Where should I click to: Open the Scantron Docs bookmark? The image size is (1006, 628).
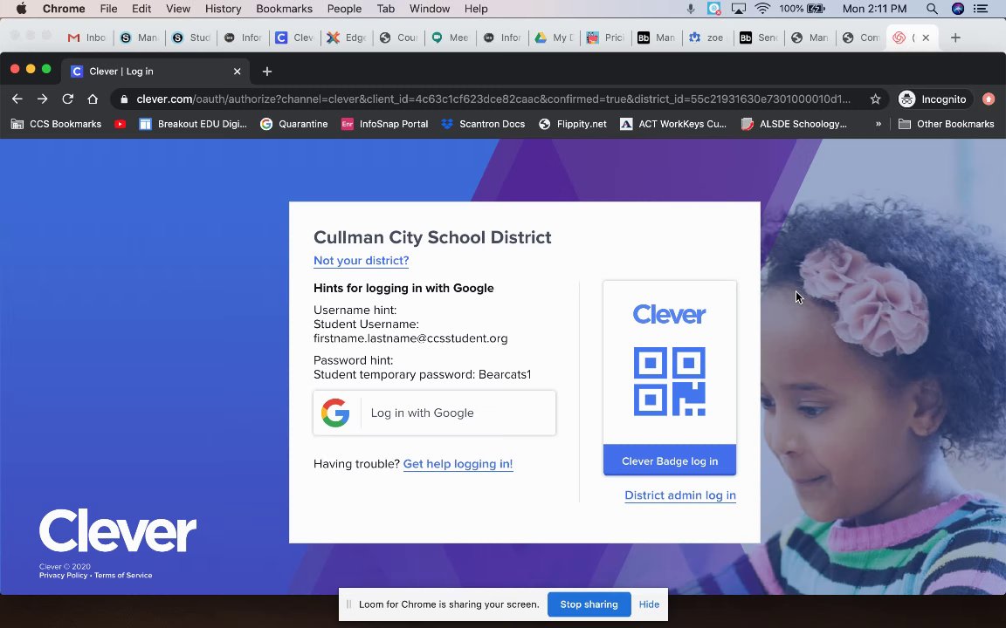click(483, 124)
